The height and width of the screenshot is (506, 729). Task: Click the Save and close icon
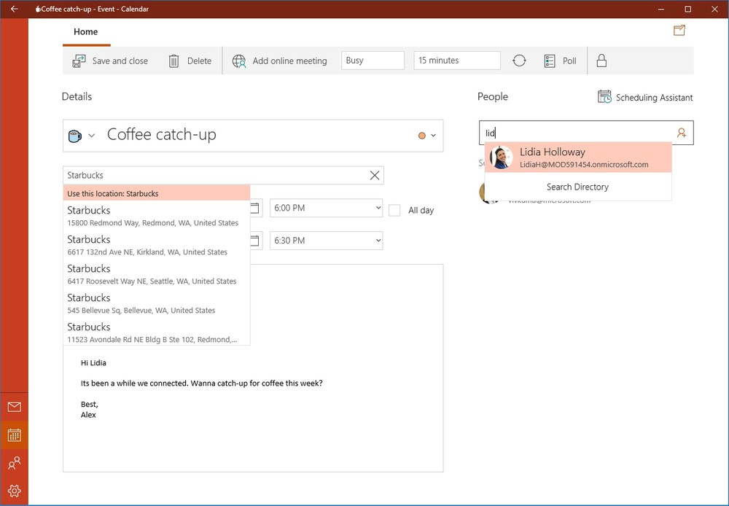point(79,61)
